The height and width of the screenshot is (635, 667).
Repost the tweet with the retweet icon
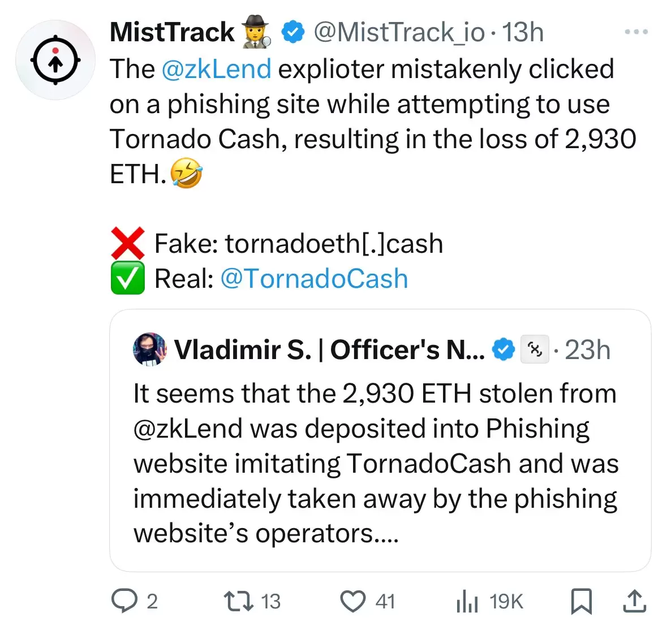tap(239, 601)
